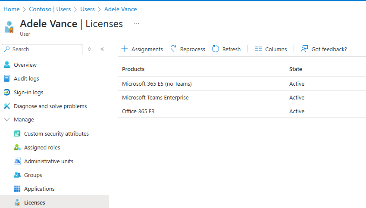Click the Licenses sidebar icon
366x208 pixels.
(17, 202)
